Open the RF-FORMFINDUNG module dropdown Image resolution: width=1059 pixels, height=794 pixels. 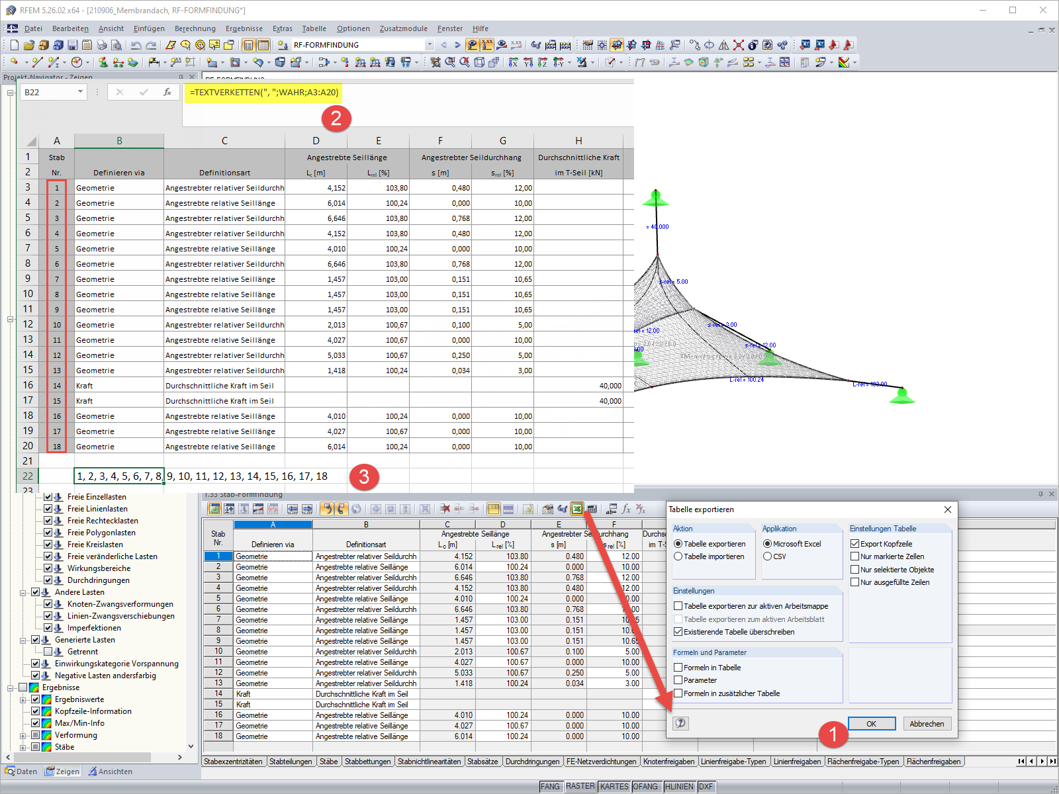pos(430,45)
